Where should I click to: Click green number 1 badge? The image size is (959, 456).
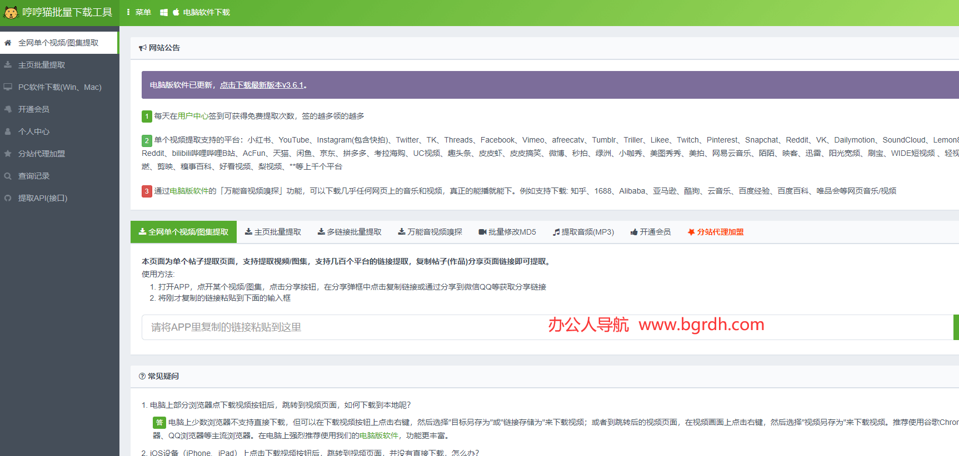(147, 116)
